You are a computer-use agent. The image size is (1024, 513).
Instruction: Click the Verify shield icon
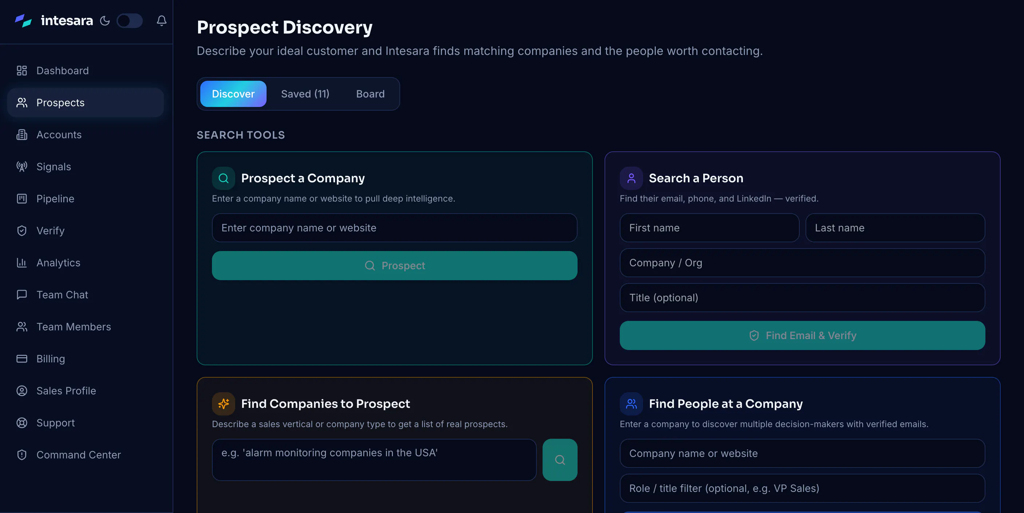[22, 231]
